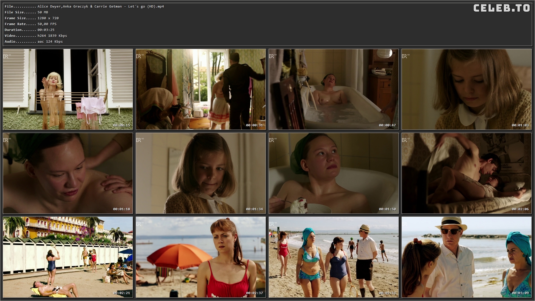Select the frame timestamped 00:03:09

point(466,257)
